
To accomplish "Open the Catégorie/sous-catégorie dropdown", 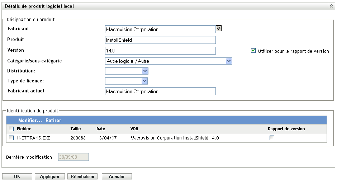I will point(229,61).
